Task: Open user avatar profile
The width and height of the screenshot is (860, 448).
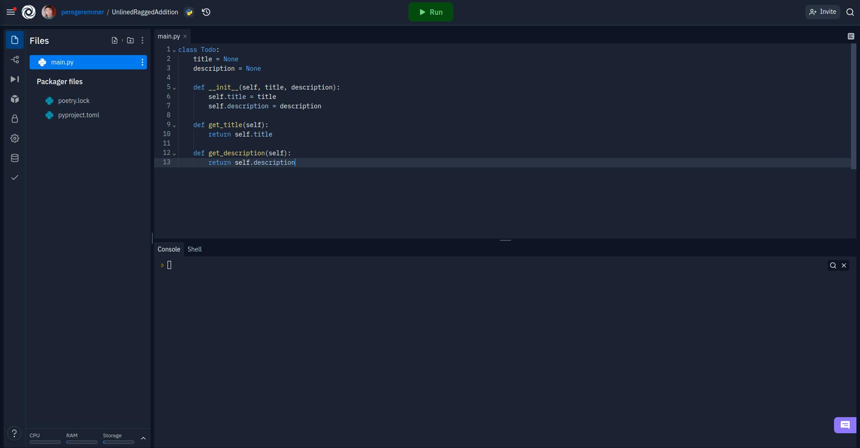Action: click(x=49, y=12)
